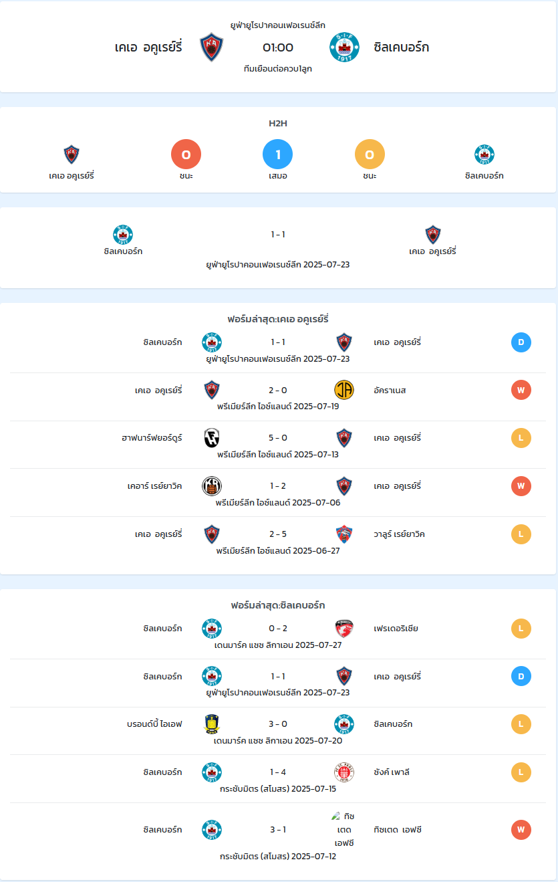Open the 1-1 H2H match on 2025-07-23
This screenshot has width=558, height=882.
click(278, 247)
